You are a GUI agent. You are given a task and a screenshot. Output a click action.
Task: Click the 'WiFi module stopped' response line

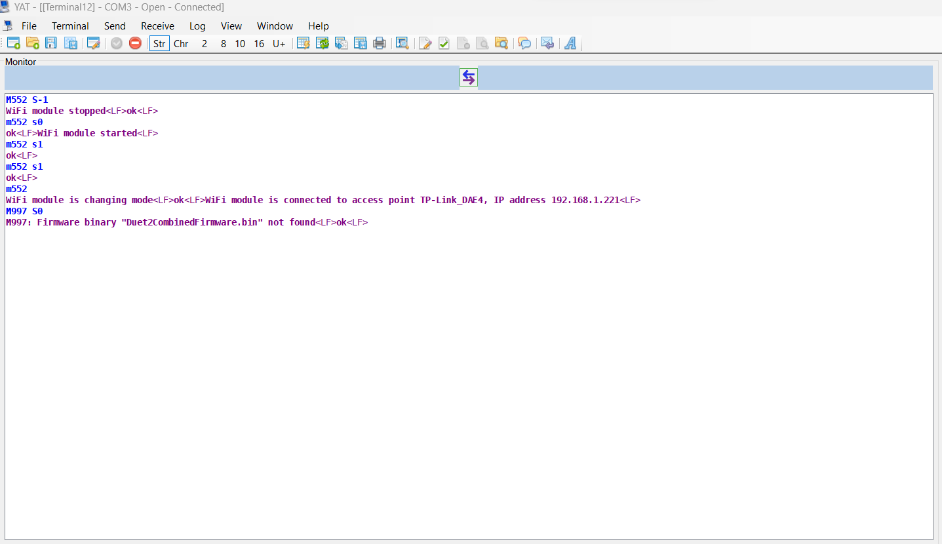(82, 111)
